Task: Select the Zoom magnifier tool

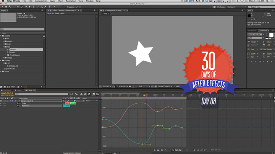Action: tap(10, 6)
